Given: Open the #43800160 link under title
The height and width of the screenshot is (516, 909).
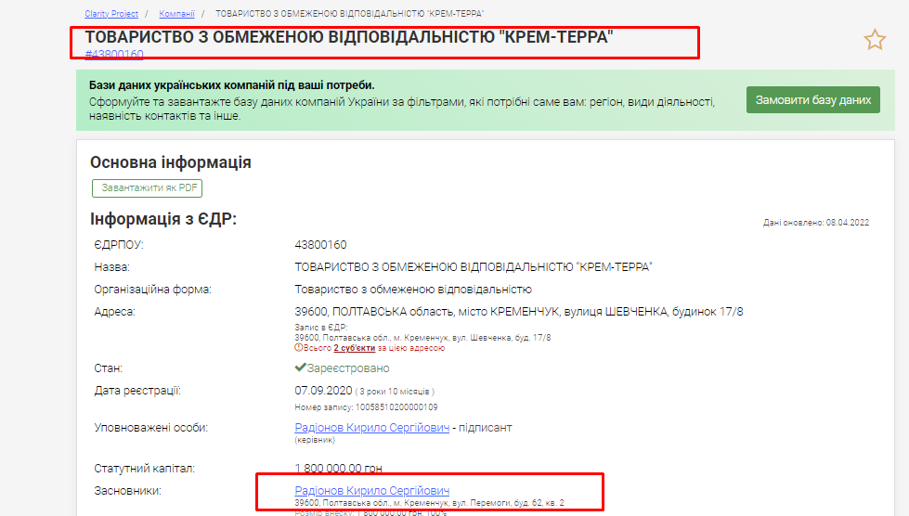Looking at the screenshot, I should pos(114,55).
